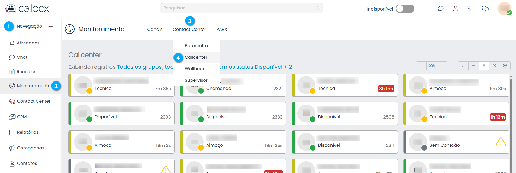Select the bar chart view icon
Viewport: 516px width, 173px height.
pyautogui.click(x=484, y=66)
